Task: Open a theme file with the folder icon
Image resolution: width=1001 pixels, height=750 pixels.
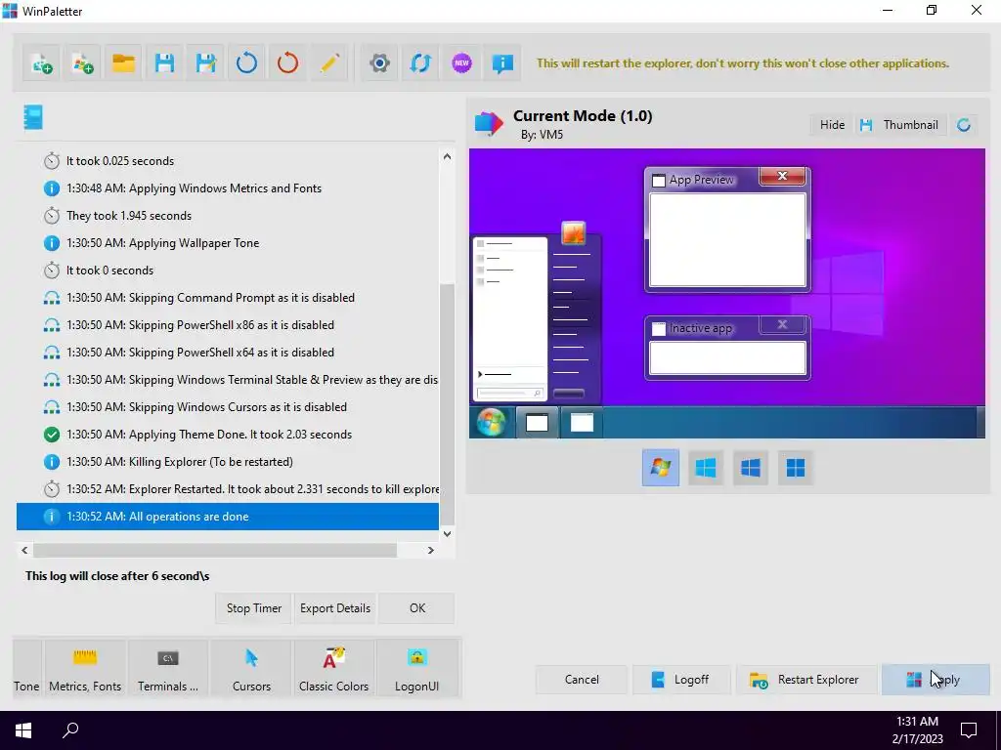Action: coord(123,63)
